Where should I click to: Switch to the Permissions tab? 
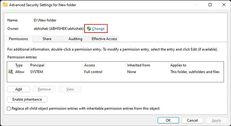click(x=18, y=39)
